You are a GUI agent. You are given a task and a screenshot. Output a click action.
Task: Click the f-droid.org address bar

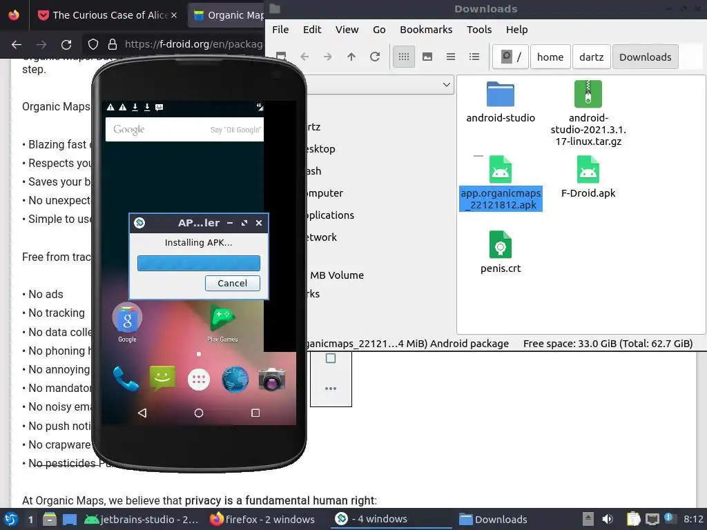coord(193,44)
